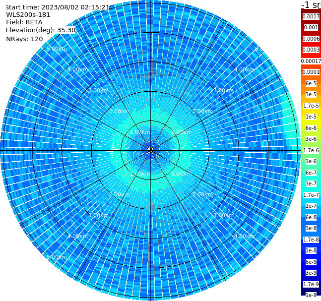Click the upper-left 1.00km range ring label

click(140, 132)
